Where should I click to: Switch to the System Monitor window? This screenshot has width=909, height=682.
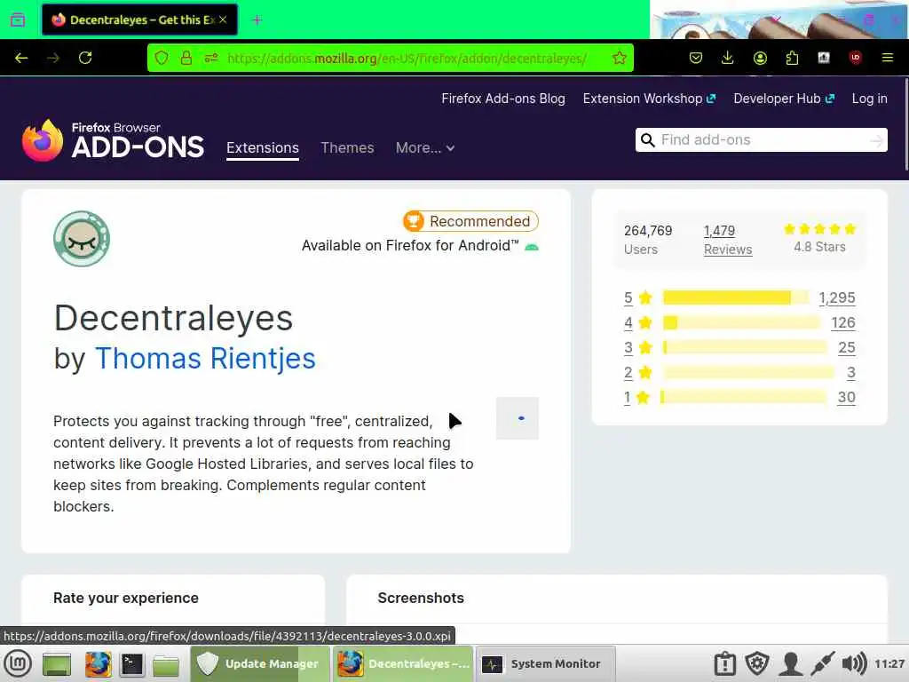pos(546,663)
